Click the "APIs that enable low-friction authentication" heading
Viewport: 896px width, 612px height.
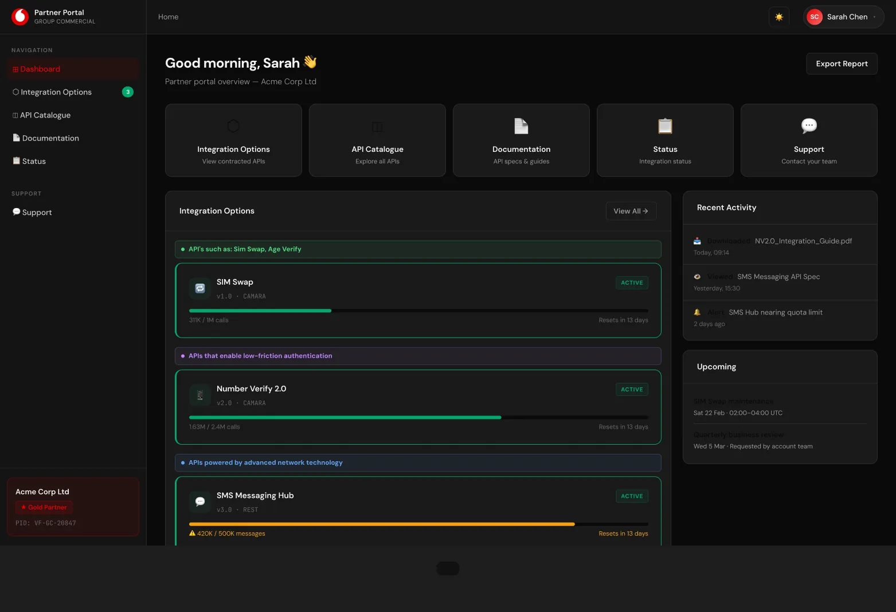(418, 356)
